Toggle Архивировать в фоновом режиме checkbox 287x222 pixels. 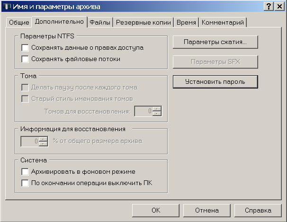point(25,172)
